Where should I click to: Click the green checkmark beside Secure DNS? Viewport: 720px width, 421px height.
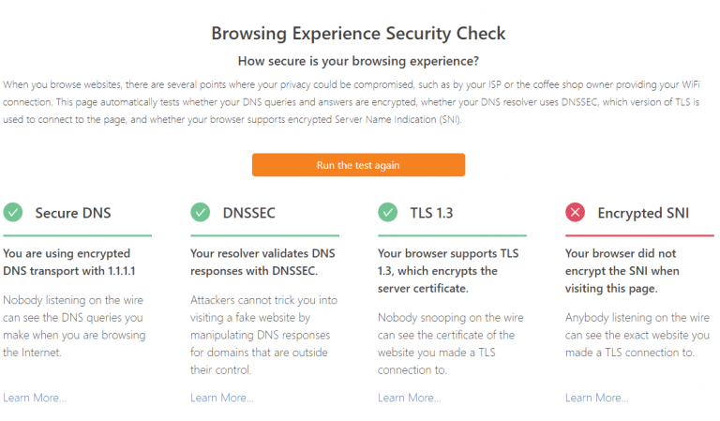13,213
